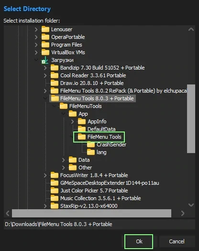This screenshot has height=251, width=199.
Task: Click the DefaultData folder icon
Action: pos(82,129)
